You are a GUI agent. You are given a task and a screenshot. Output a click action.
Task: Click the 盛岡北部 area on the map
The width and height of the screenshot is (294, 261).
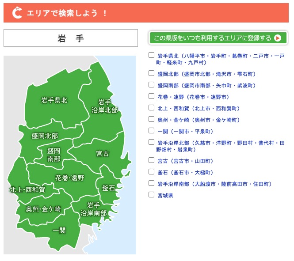coord(45,136)
